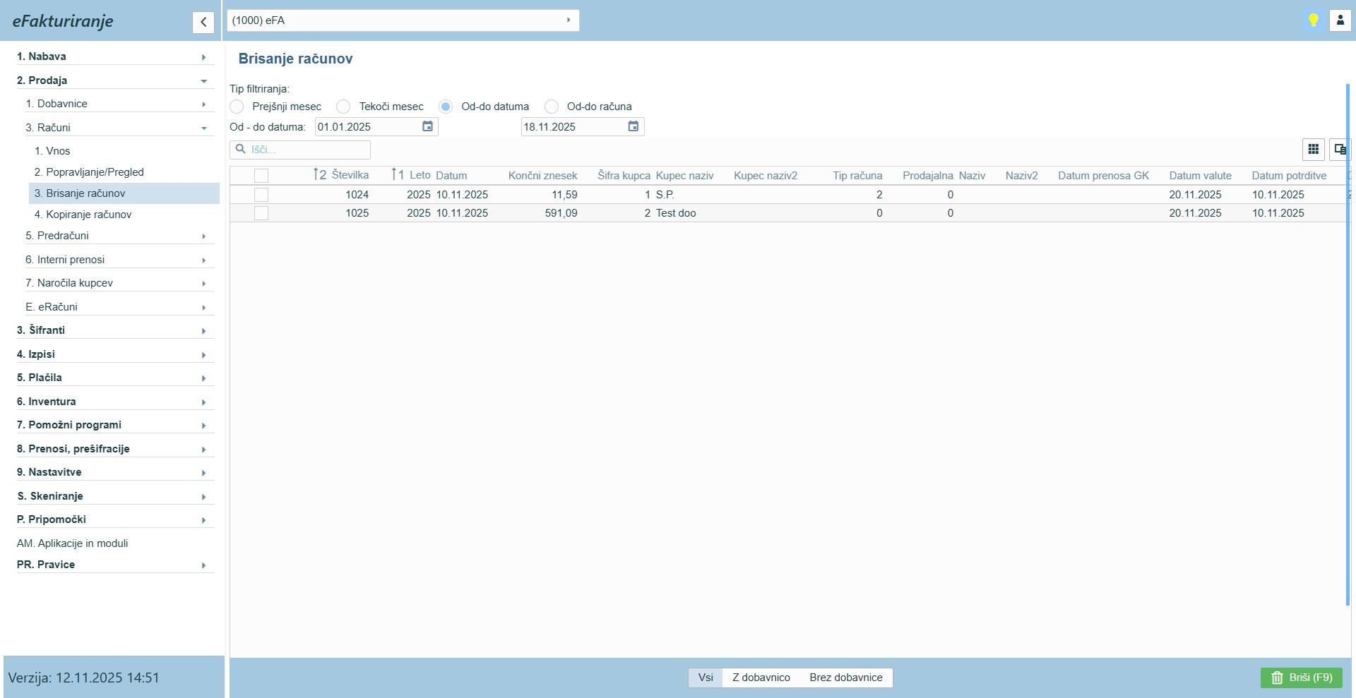Click the column layout icon at top right
The image size is (1356, 698).
[x=1339, y=150]
